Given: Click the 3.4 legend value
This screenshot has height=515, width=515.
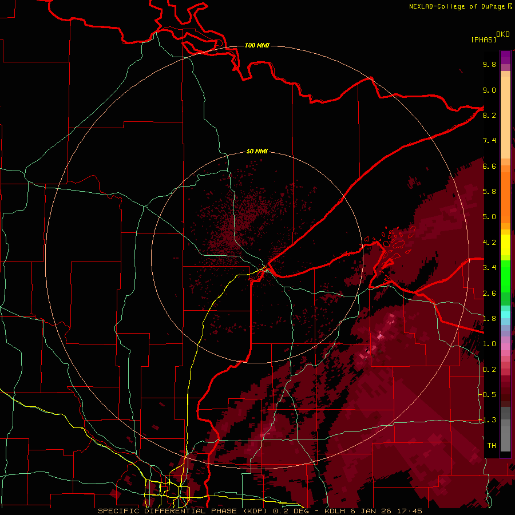Looking at the screenshot, I should 489,268.
